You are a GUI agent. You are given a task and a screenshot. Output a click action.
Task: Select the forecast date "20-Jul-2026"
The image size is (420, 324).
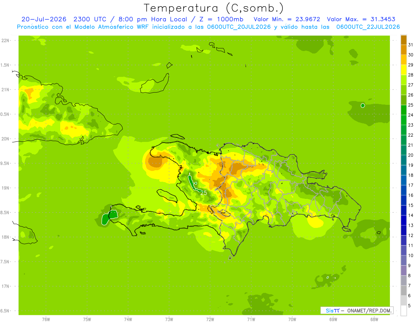[x=44, y=19]
